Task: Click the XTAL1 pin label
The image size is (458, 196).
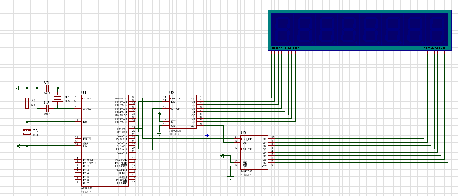Action: point(87,98)
